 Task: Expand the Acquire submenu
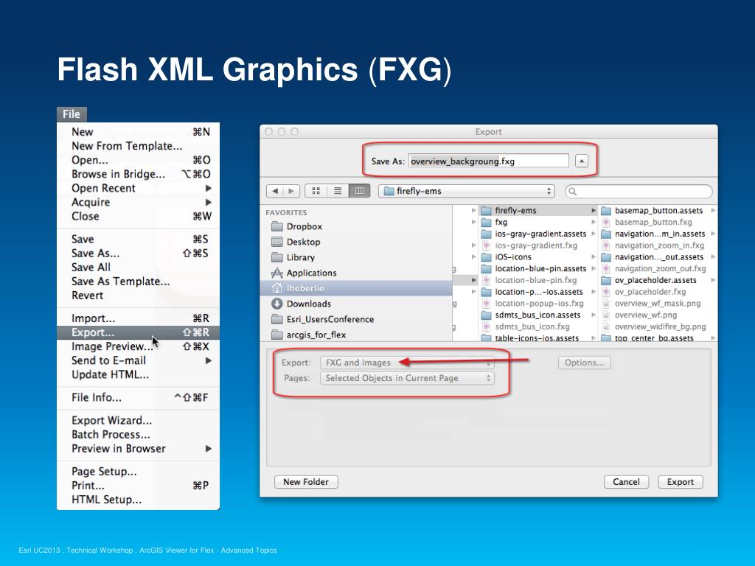click(138, 202)
